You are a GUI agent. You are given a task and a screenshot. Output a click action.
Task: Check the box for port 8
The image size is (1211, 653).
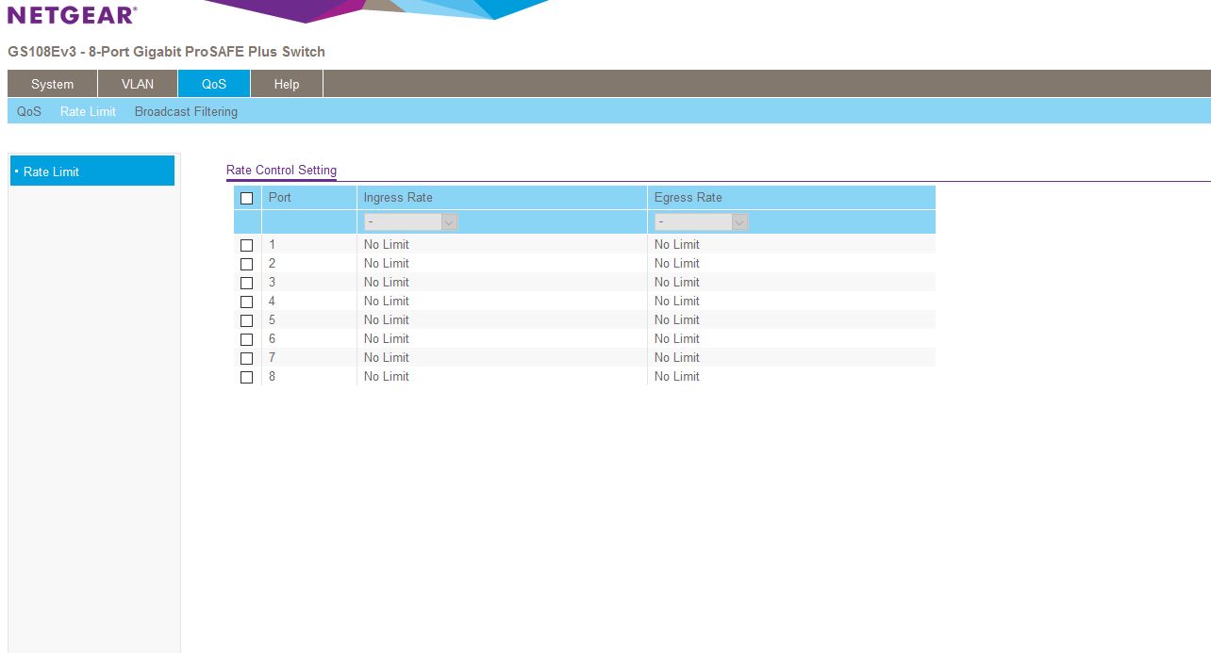tap(247, 377)
